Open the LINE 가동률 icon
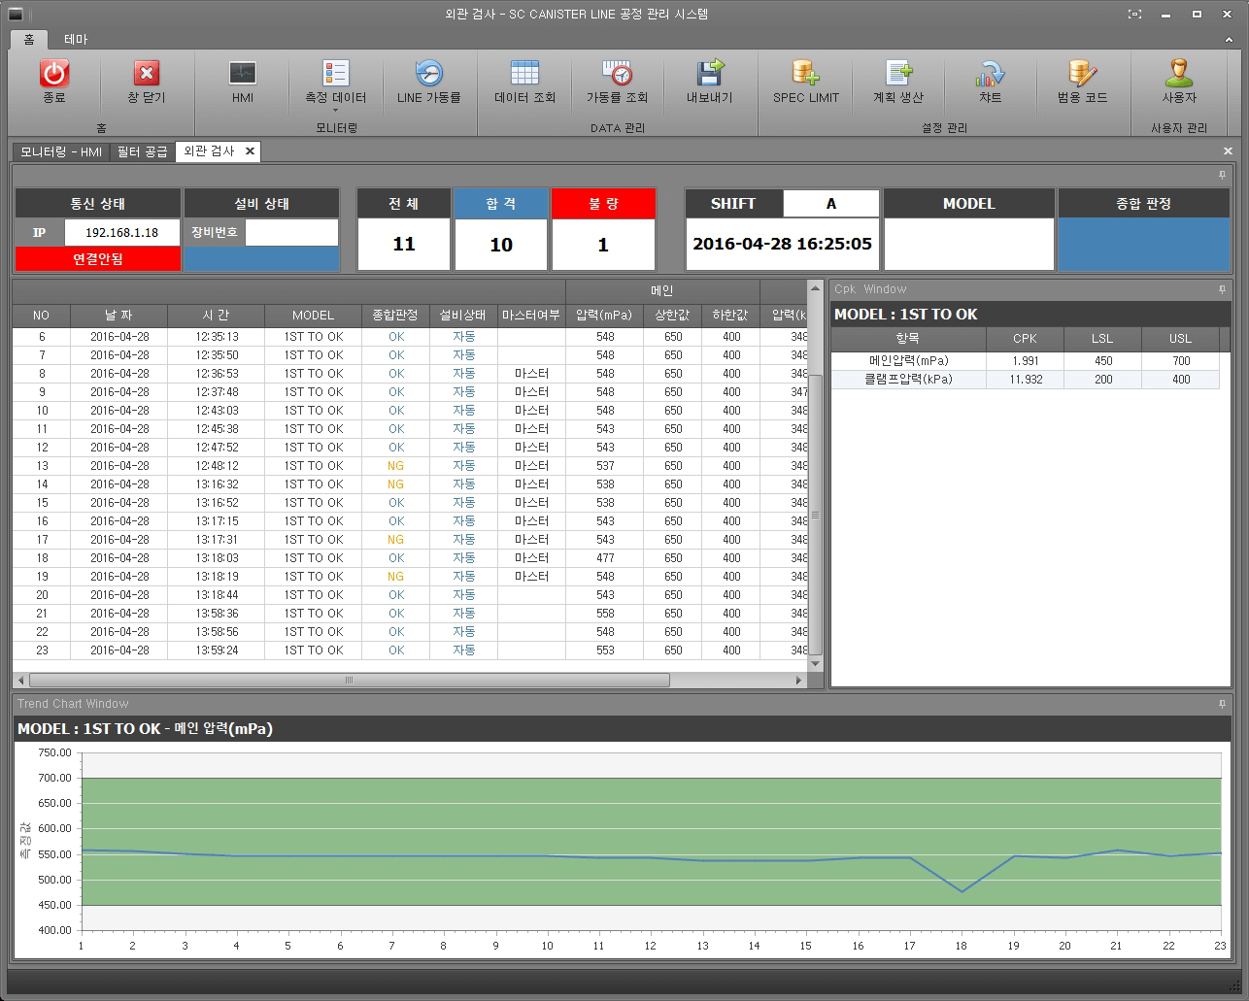The height and width of the screenshot is (1001, 1249). point(428,75)
